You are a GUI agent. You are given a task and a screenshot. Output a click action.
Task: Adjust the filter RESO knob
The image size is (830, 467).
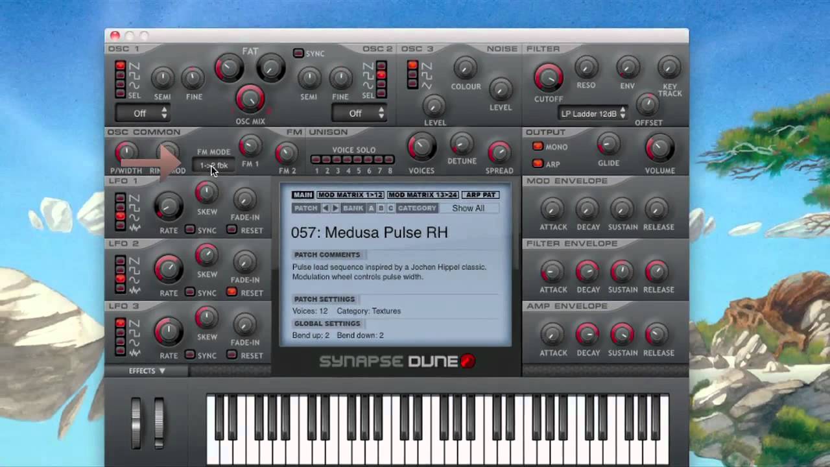click(586, 67)
